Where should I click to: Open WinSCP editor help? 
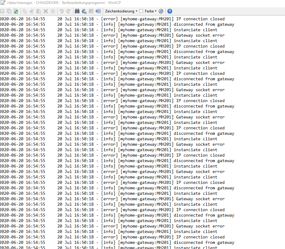tap(170, 11)
